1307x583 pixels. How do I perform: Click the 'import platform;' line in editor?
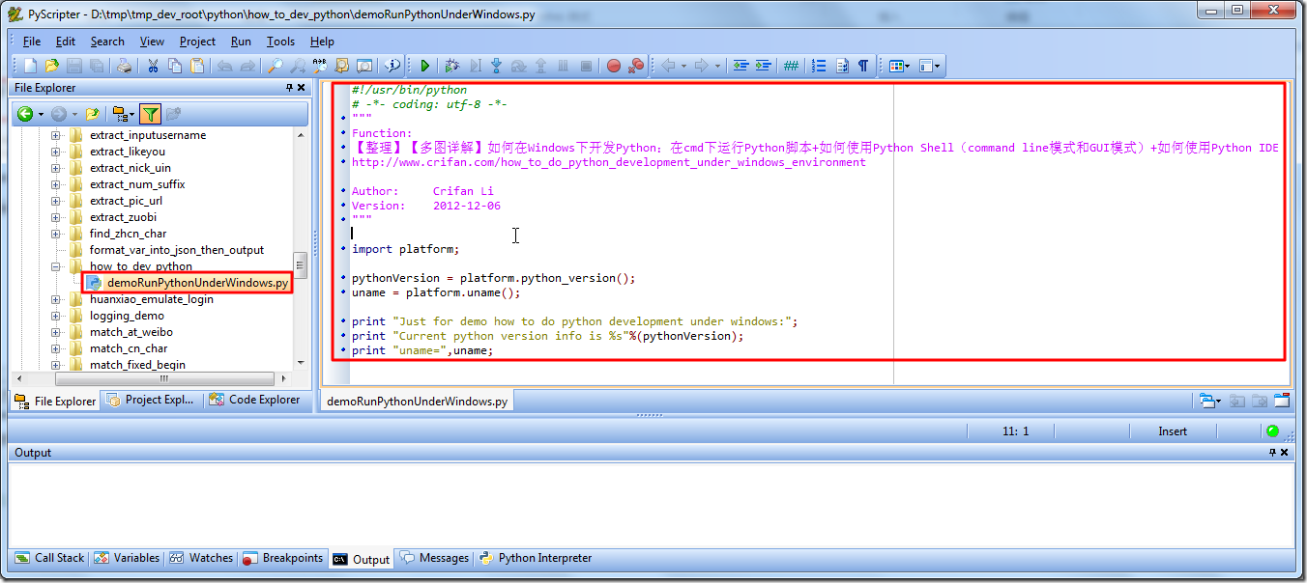tap(405, 249)
